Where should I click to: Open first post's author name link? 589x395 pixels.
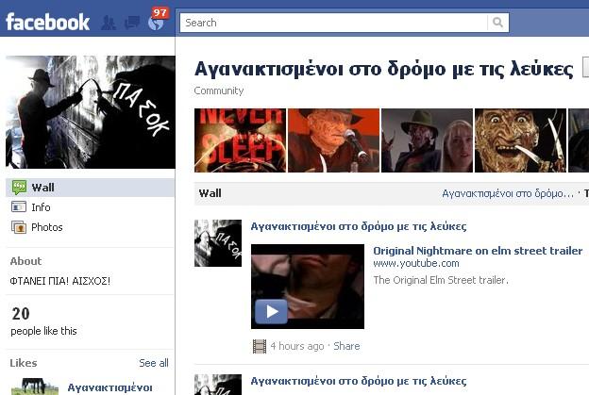coord(359,226)
